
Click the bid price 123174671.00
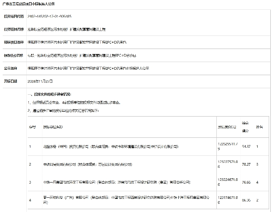[x=228, y=200]
